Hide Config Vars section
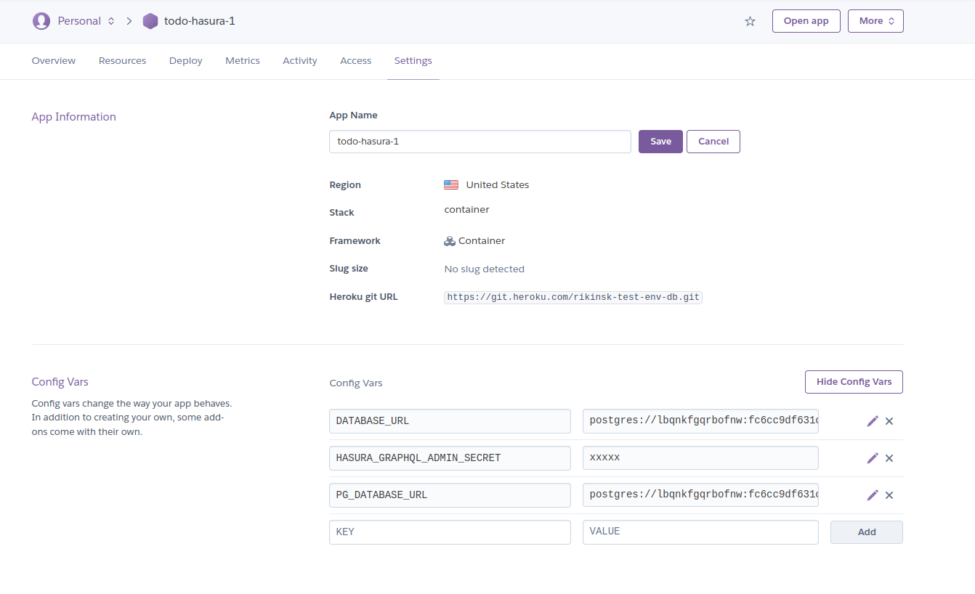This screenshot has height=594, width=975. [854, 382]
